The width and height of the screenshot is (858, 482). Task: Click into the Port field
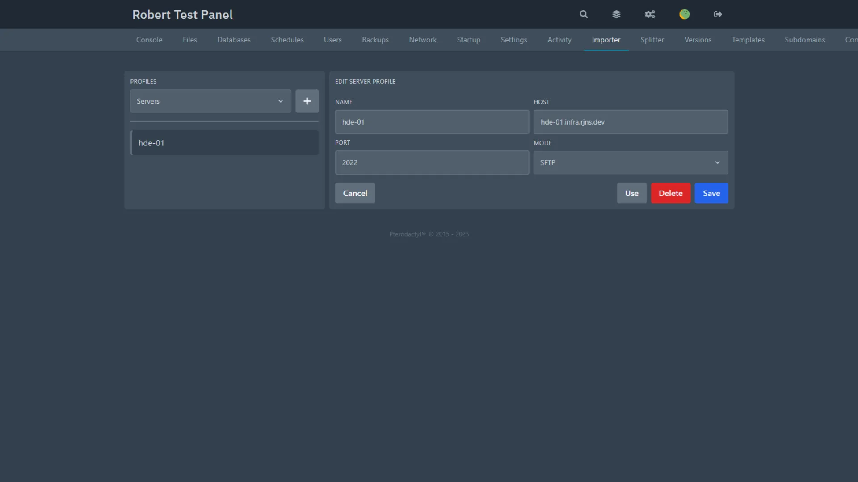click(x=432, y=162)
